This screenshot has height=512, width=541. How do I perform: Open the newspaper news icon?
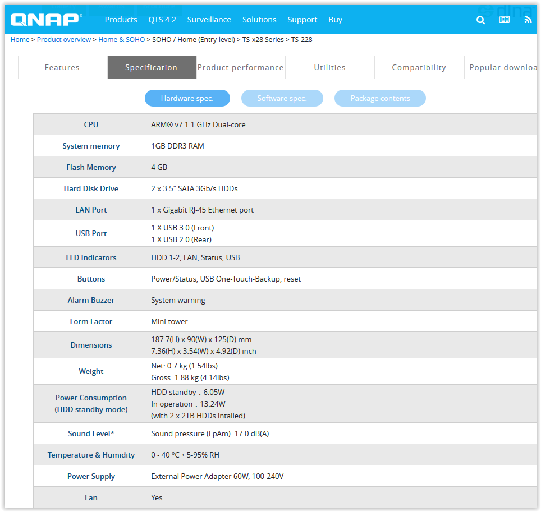(504, 20)
